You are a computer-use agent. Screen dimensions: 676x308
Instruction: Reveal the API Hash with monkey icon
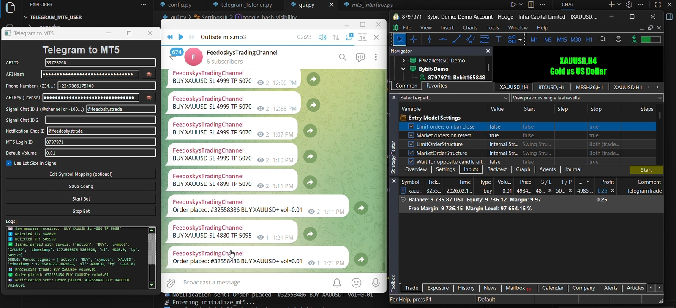[x=149, y=75]
